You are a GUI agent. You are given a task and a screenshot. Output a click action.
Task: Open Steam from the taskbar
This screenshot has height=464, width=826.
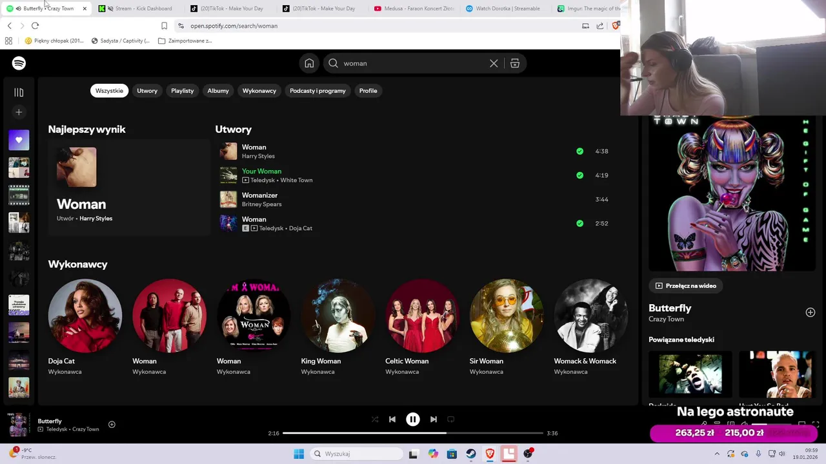tap(471, 454)
